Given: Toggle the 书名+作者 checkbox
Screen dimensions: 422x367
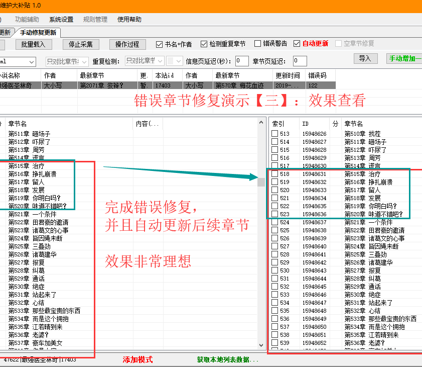Looking at the screenshot, I should coord(159,44).
